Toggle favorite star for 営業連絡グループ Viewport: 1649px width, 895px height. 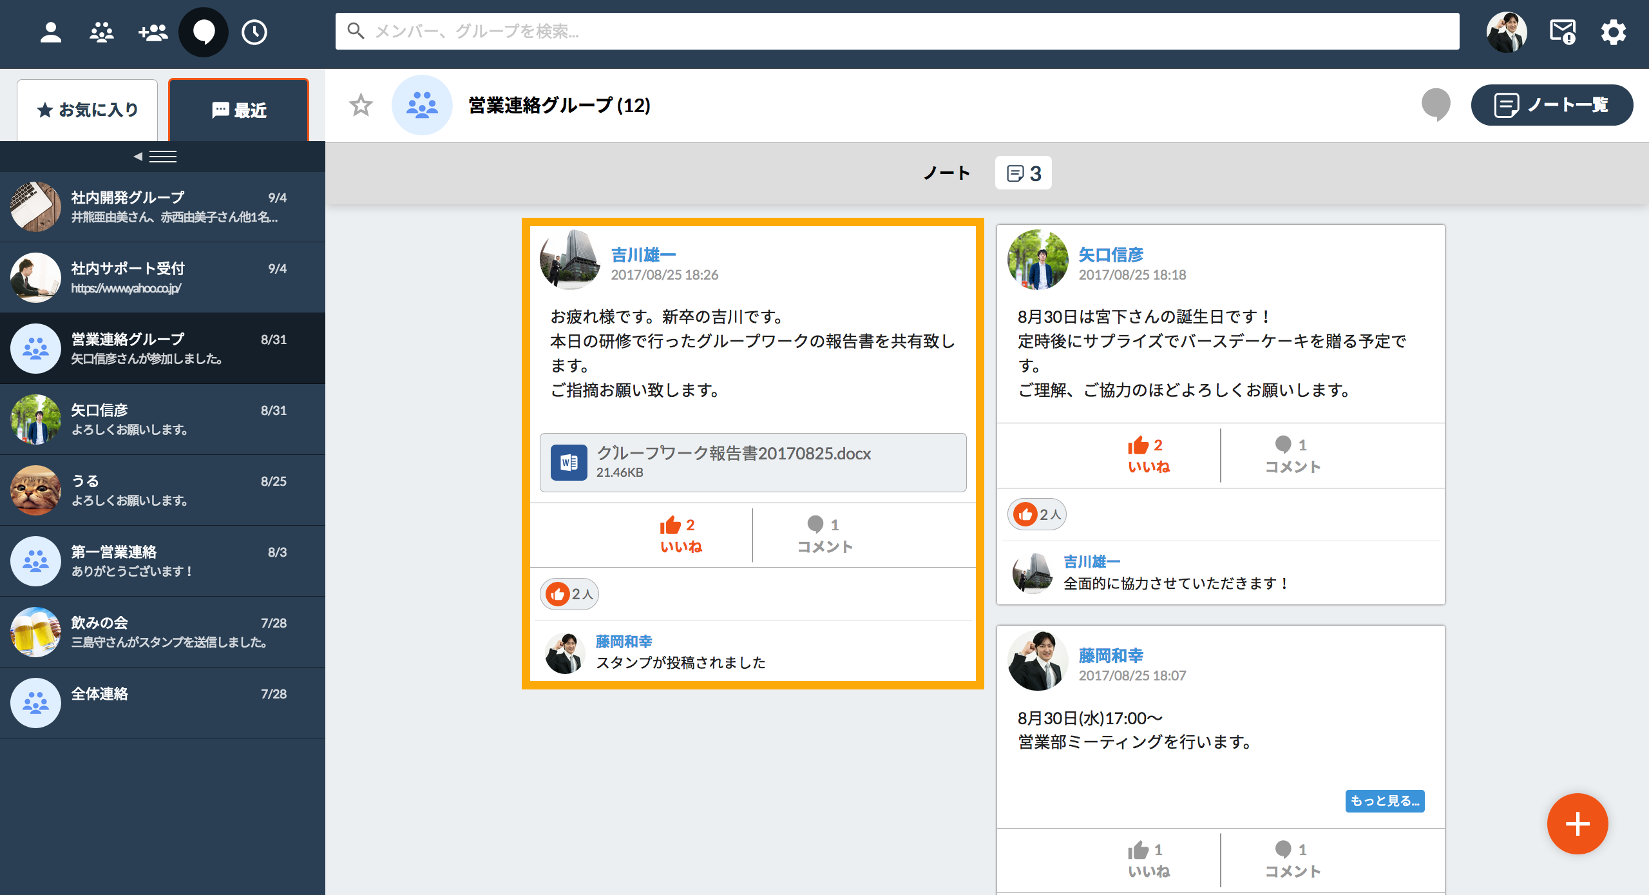[x=361, y=105]
